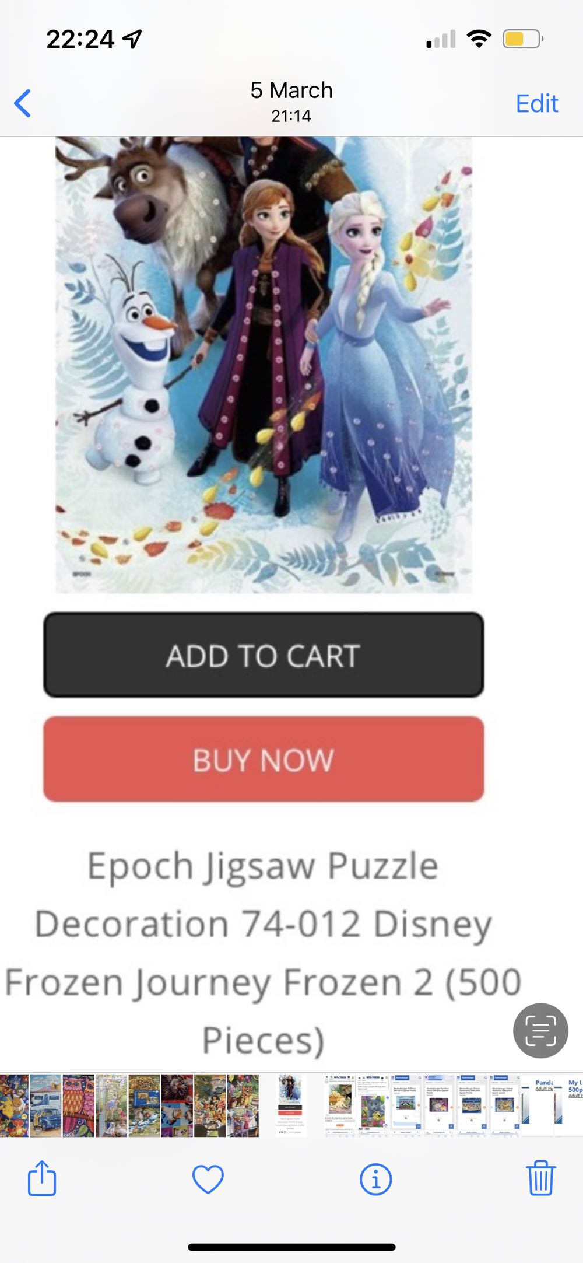Open the share sheet icon

[x=42, y=1178]
